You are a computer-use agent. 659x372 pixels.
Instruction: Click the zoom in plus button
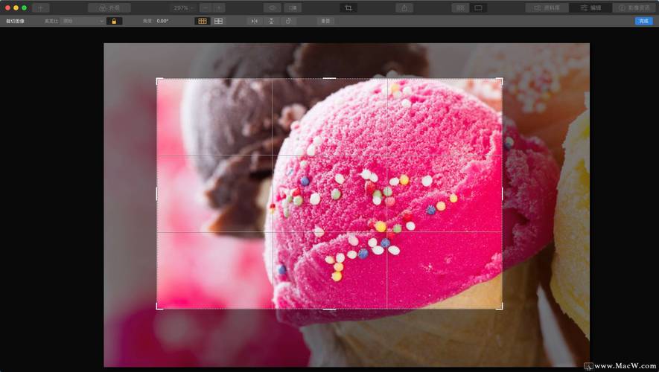click(x=219, y=7)
